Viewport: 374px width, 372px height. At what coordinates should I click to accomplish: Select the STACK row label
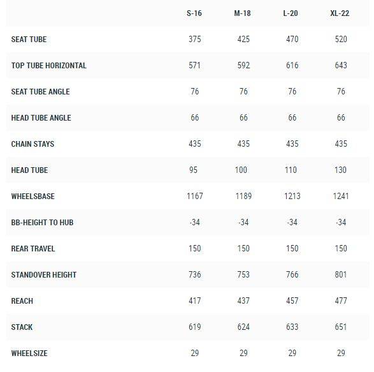click(x=22, y=327)
